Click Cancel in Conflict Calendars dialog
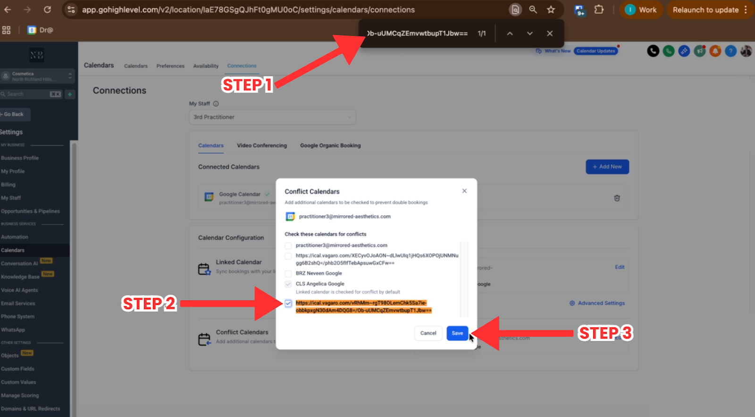This screenshot has height=417, width=755. click(x=428, y=333)
